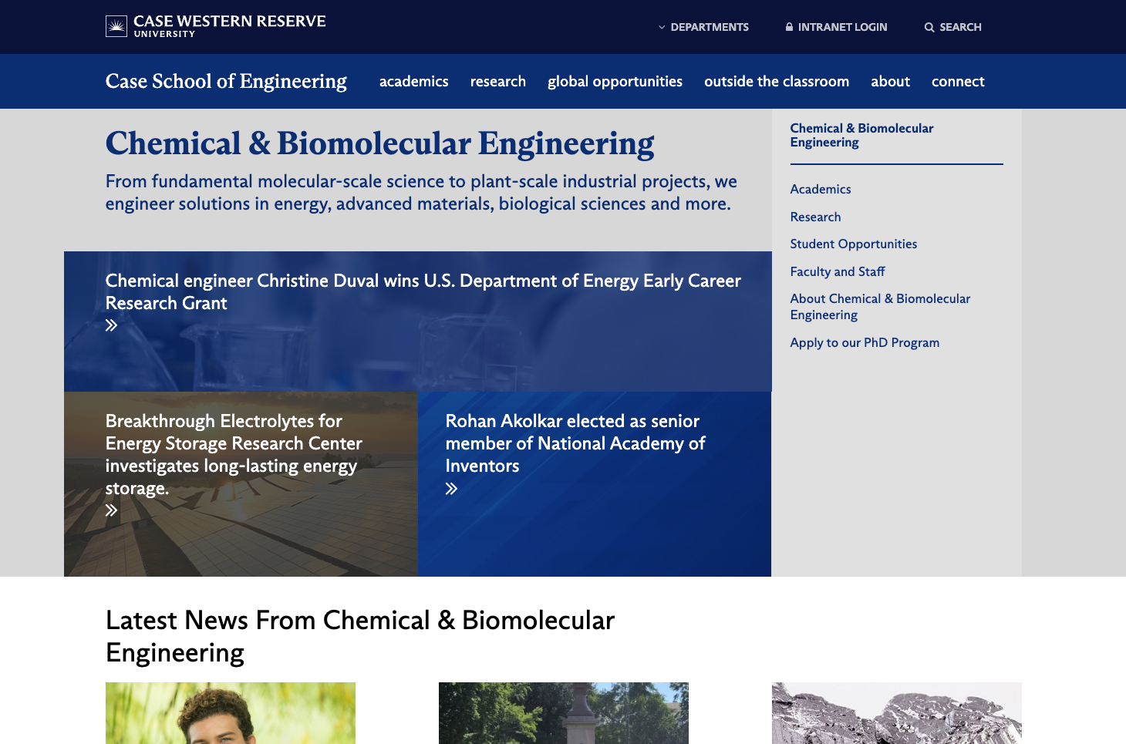Click the Search magnifier icon
The image size is (1126, 744).
coord(929,27)
